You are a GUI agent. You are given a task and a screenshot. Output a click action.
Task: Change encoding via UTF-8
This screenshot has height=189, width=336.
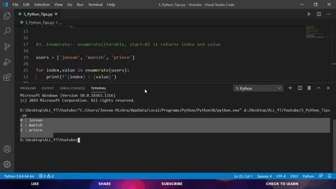click(x=281, y=176)
